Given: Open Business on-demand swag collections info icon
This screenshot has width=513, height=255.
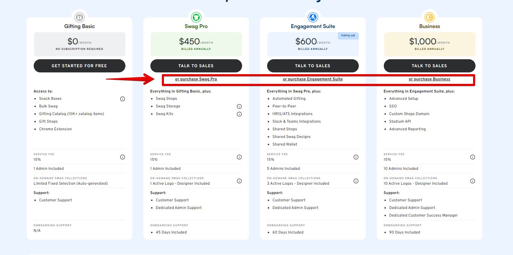Looking at the screenshot, I should coord(473,181).
